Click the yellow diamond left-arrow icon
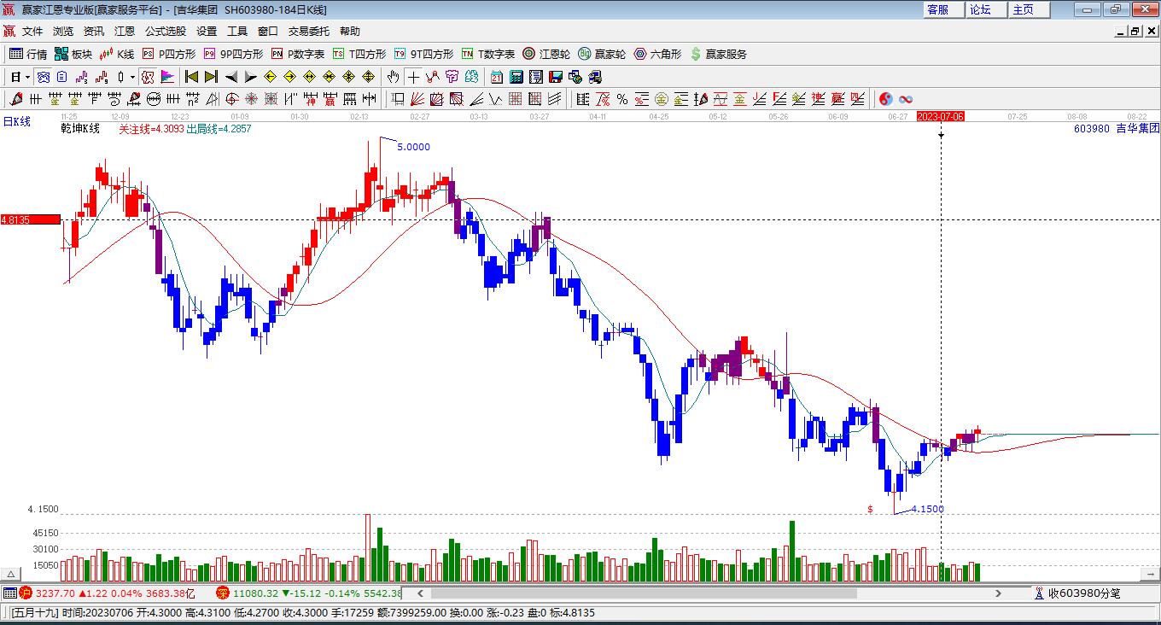 (270, 77)
